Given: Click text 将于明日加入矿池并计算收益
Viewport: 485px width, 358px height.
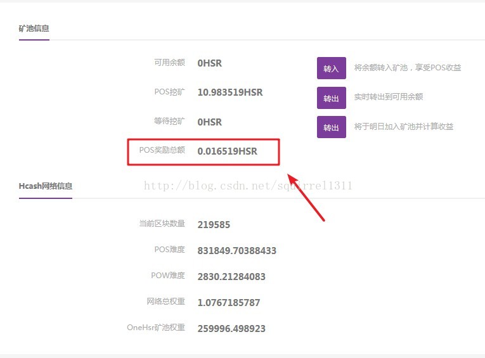Looking at the screenshot, I should click(x=404, y=127).
